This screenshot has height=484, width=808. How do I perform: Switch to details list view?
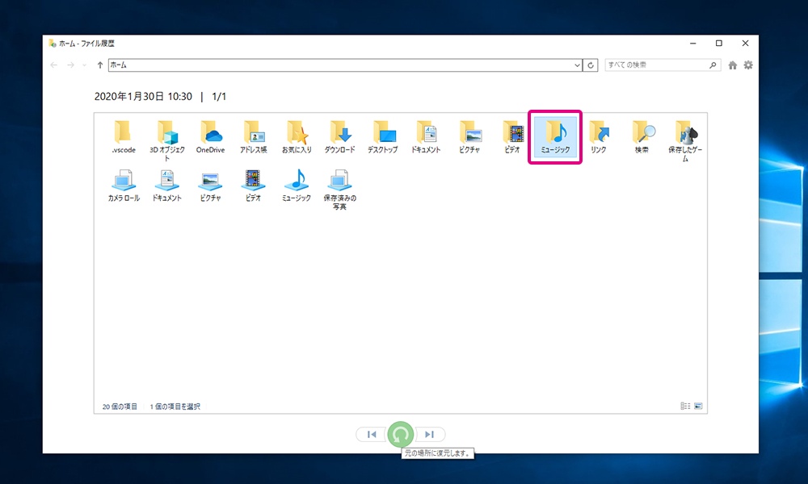(x=685, y=406)
